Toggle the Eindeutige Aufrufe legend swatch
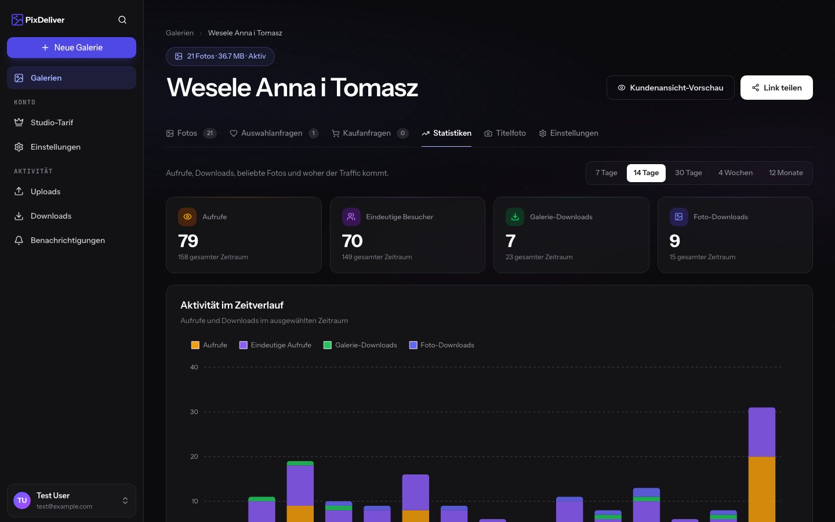The image size is (835, 522). (244, 345)
